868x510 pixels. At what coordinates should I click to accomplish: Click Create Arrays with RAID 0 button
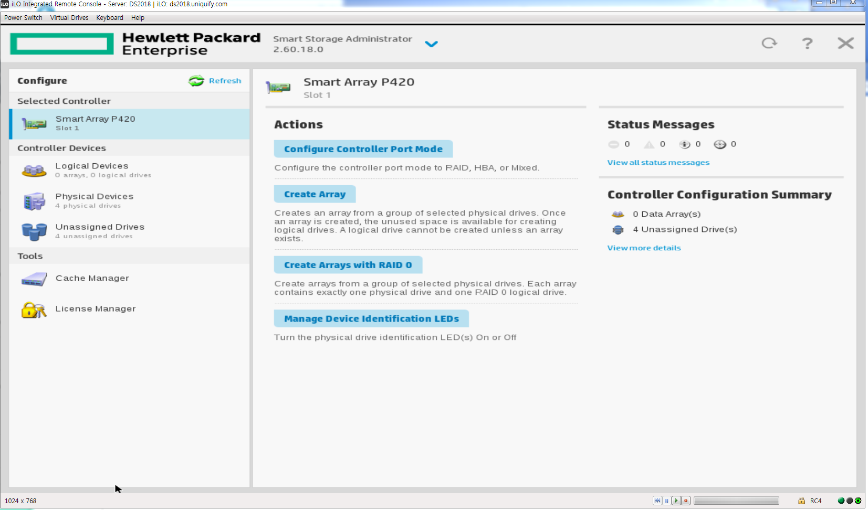(x=348, y=265)
